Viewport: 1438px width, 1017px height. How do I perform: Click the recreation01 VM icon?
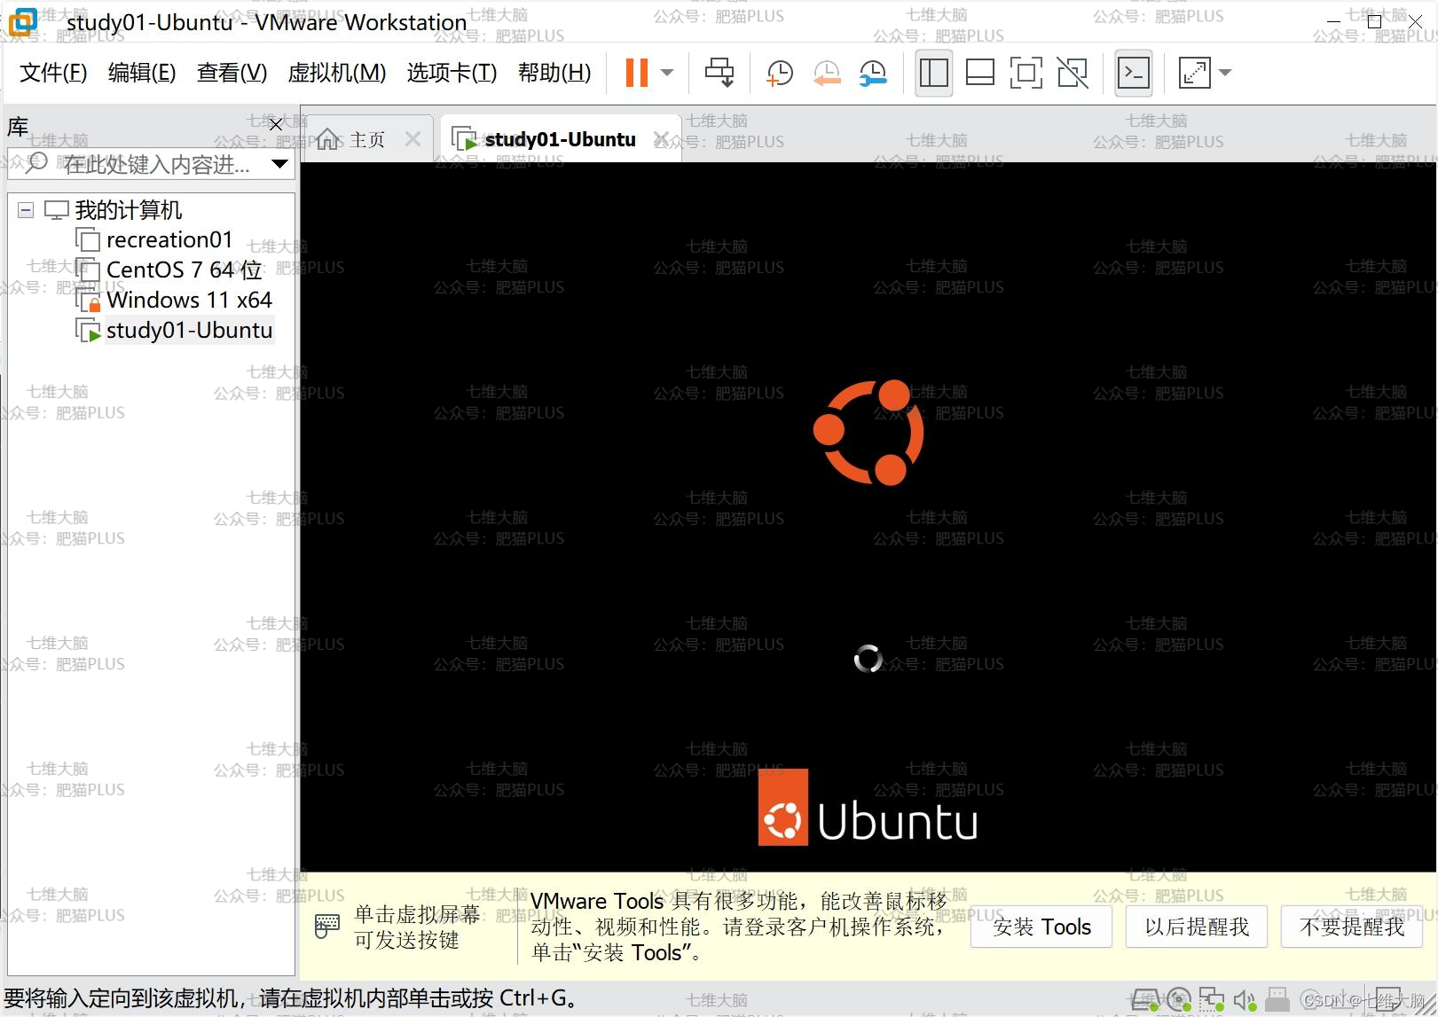[x=88, y=240]
